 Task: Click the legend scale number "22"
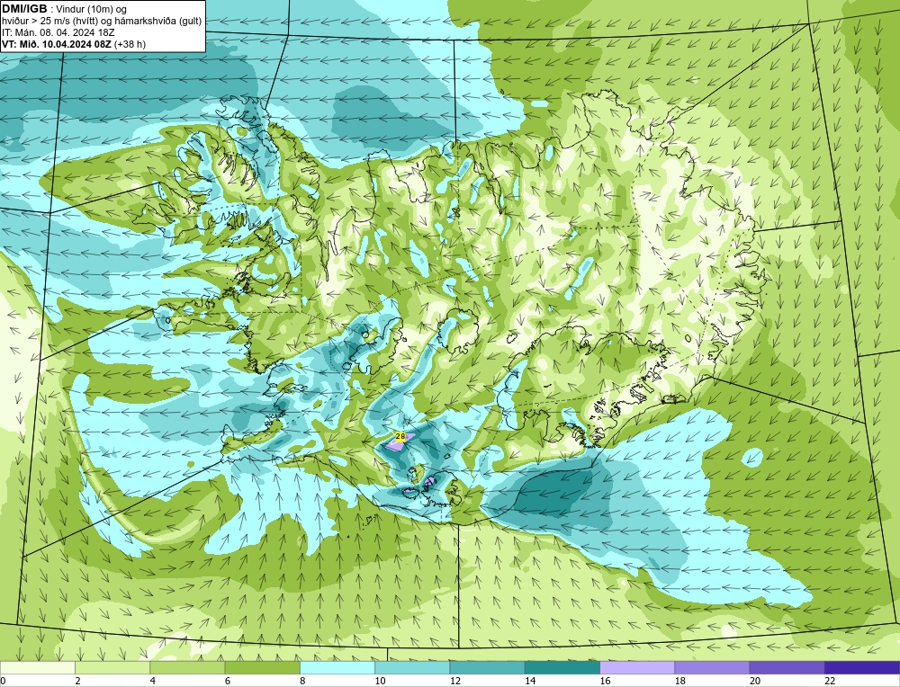coord(830,681)
